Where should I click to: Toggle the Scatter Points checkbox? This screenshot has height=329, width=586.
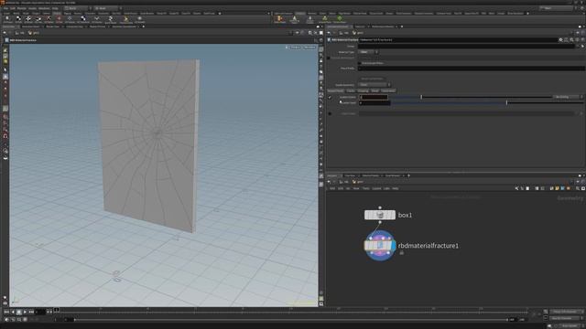pos(330,98)
